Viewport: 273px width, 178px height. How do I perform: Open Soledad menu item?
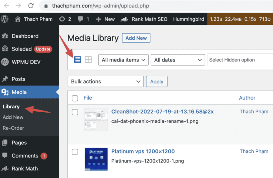click(22, 49)
